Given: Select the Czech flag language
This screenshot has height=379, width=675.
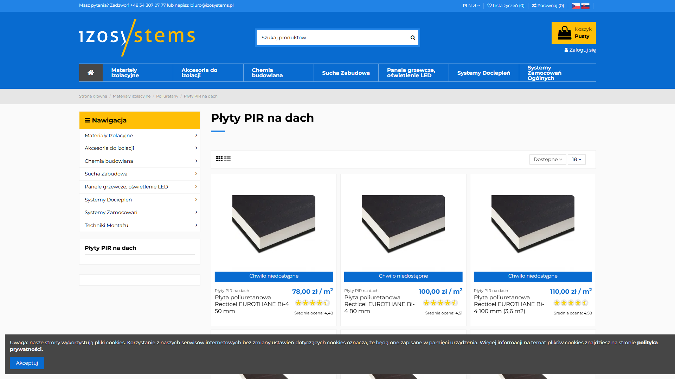Looking at the screenshot, I should pyautogui.click(x=576, y=6).
